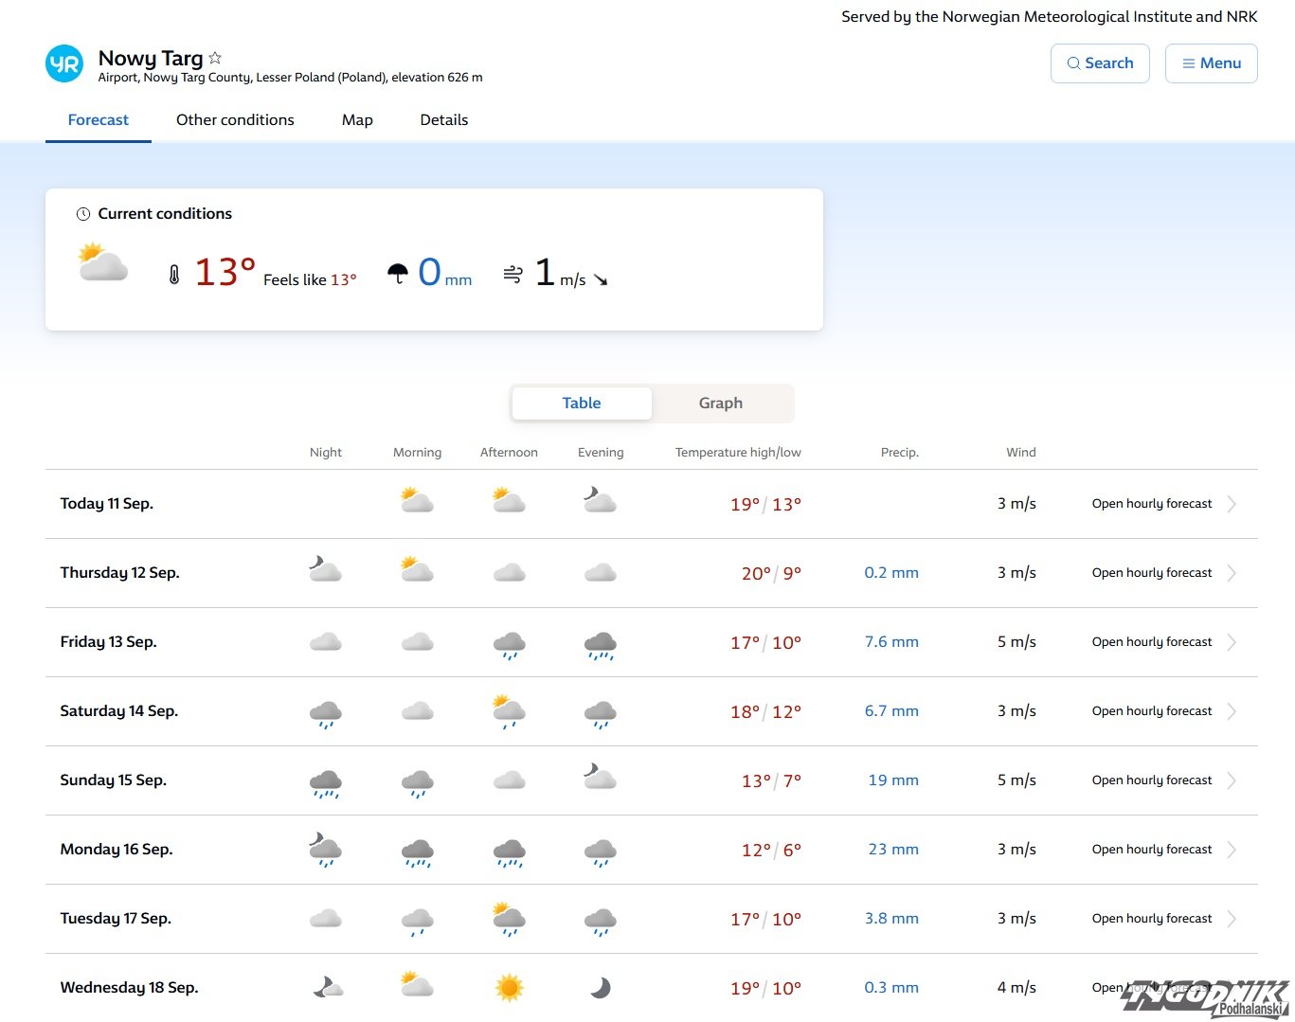Switch to the Map tab
1295x1022 pixels.
357,120
